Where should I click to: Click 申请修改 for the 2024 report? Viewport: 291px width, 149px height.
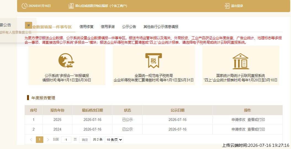pyautogui.click(x=239, y=129)
